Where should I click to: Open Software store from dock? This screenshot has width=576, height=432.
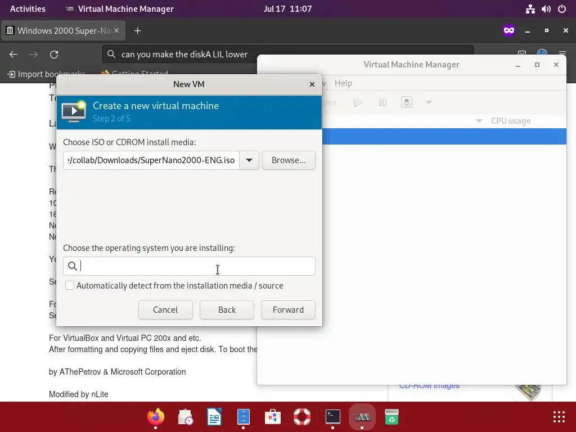pyautogui.click(x=273, y=417)
